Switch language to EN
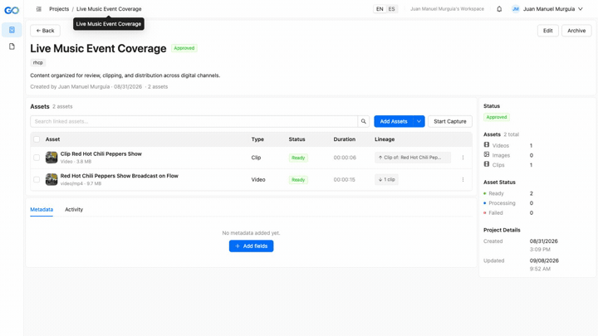The image size is (598, 336). pyautogui.click(x=380, y=9)
